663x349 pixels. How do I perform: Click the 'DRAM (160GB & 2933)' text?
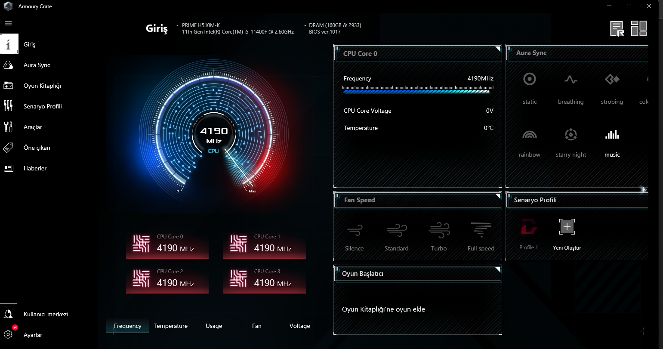pos(335,25)
